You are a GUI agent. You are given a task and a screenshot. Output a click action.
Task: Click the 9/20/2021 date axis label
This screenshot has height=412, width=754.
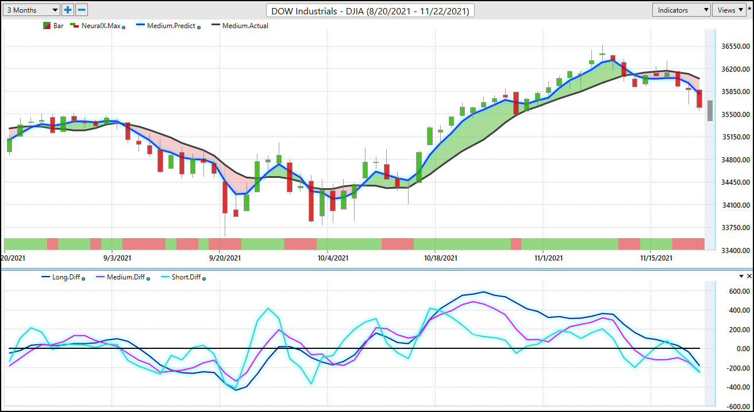point(225,258)
